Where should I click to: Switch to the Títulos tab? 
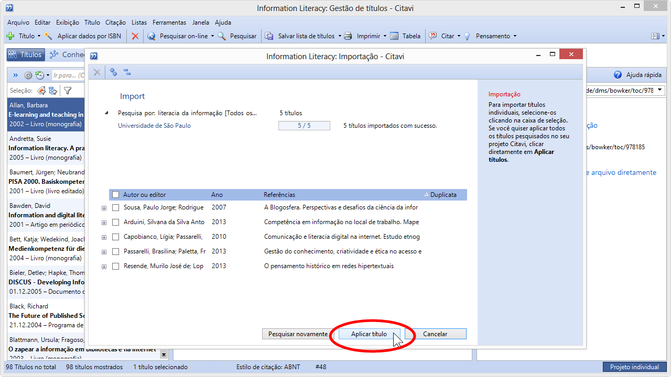click(25, 54)
